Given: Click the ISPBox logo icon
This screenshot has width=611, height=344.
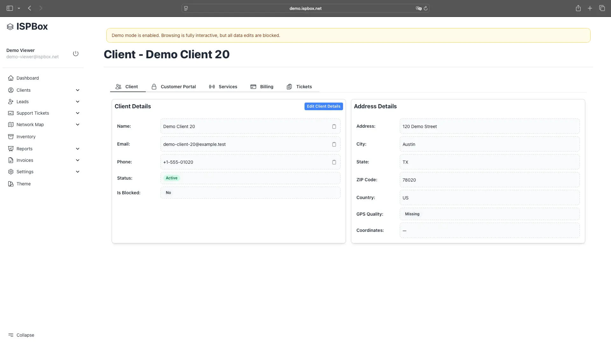Looking at the screenshot, I should (10, 27).
